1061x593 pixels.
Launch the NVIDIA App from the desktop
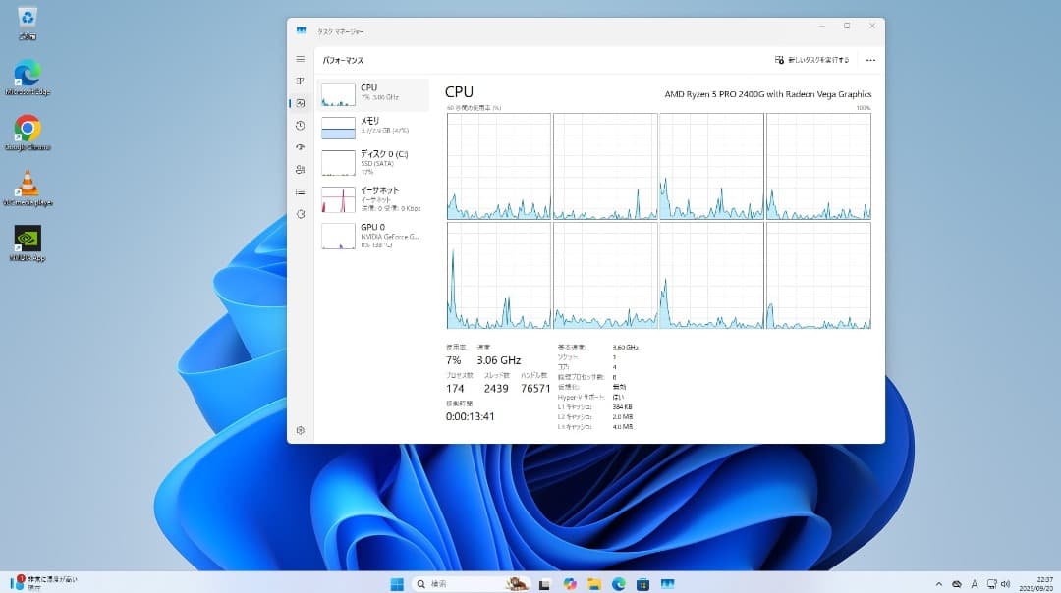(27, 239)
